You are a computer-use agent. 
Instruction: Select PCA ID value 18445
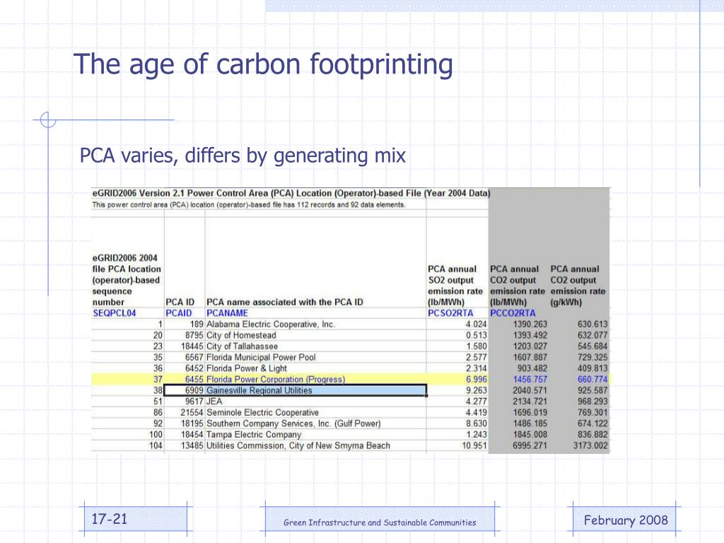(x=192, y=346)
